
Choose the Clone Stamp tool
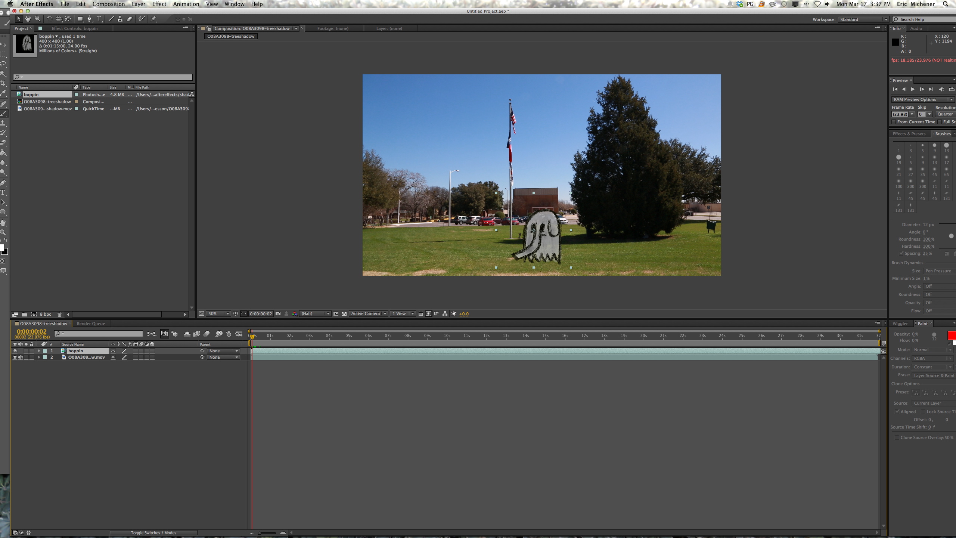point(120,19)
